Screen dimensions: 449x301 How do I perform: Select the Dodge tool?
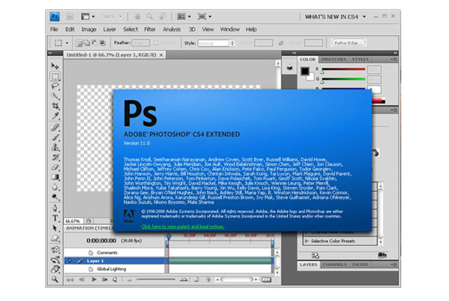[x=55, y=197]
